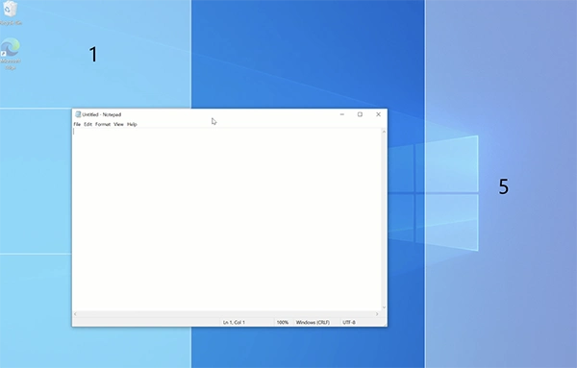577x368 pixels.
Task: Click the vertical scrollbar up arrow
Action: tap(384, 132)
